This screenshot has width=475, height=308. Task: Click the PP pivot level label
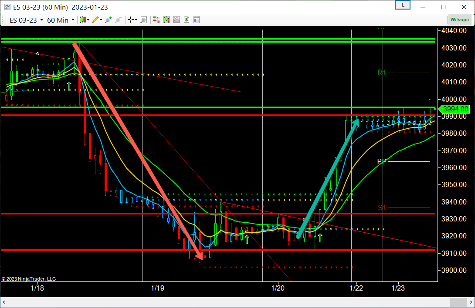coord(382,161)
